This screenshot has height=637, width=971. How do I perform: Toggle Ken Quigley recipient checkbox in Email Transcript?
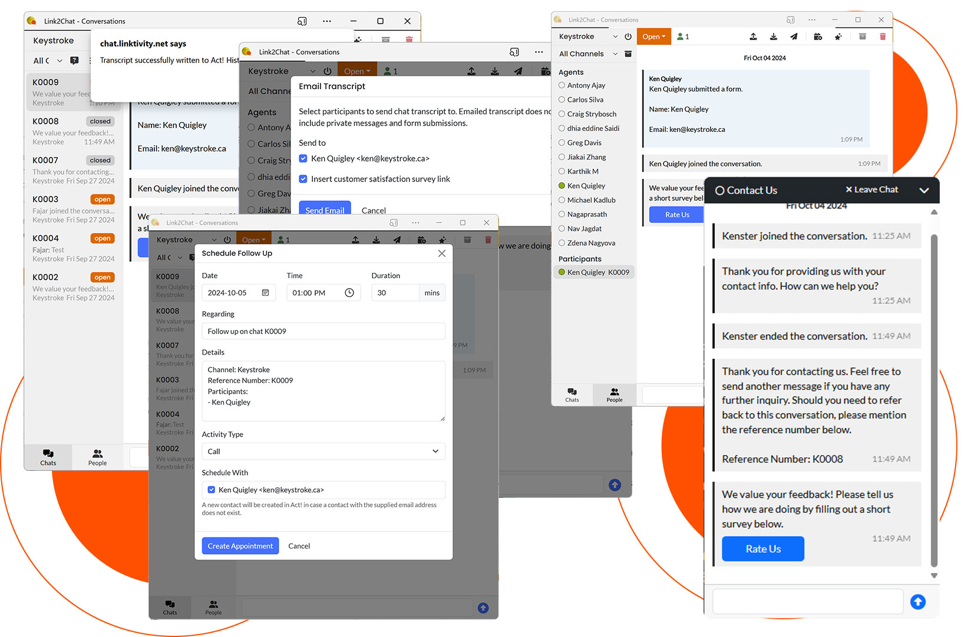[x=303, y=159]
